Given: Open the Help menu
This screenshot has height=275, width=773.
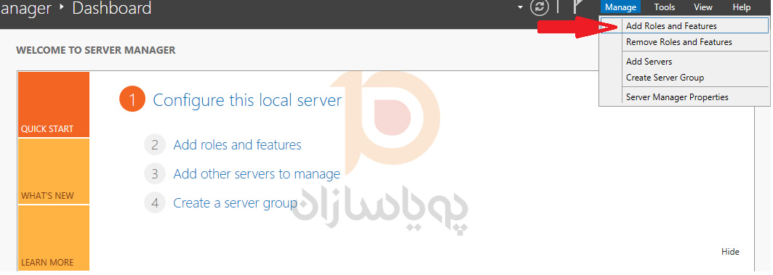Looking at the screenshot, I should tap(742, 7).
